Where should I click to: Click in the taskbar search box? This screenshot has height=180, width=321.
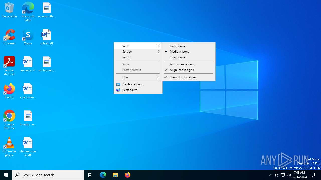click(x=48, y=175)
